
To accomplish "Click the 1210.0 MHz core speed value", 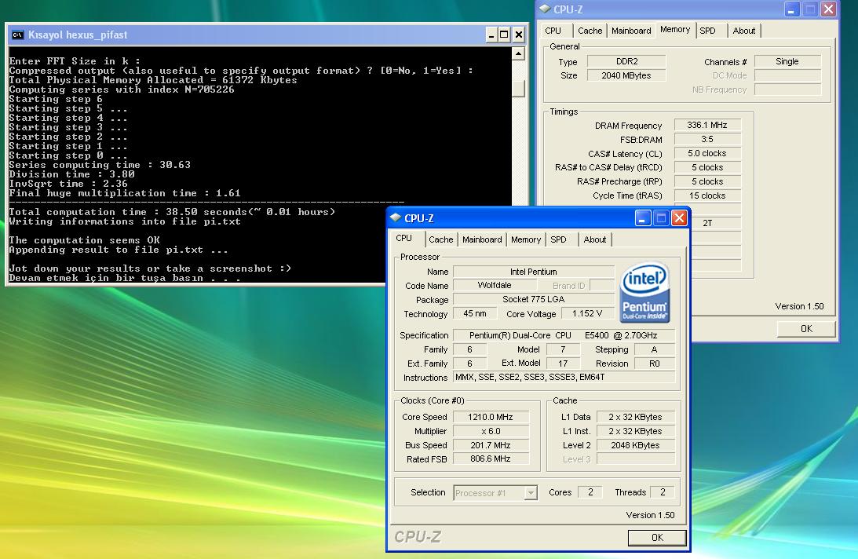I will pos(491,417).
